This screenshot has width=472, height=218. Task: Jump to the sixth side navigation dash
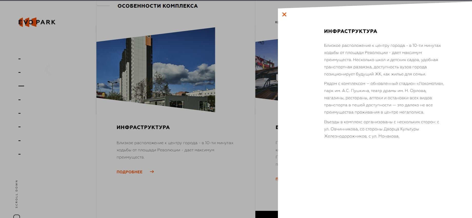[19, 127]
